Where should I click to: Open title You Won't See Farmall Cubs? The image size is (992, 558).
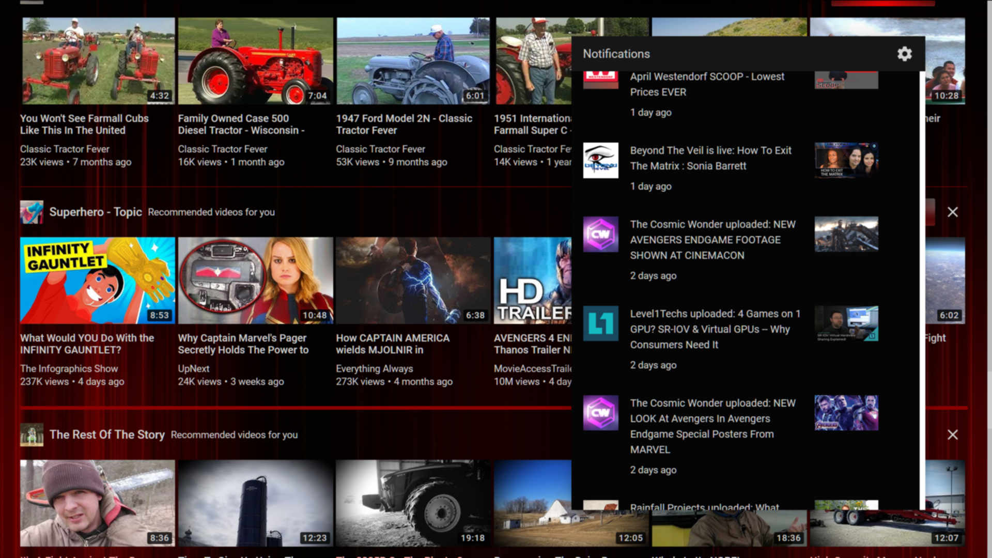[84, 124]
